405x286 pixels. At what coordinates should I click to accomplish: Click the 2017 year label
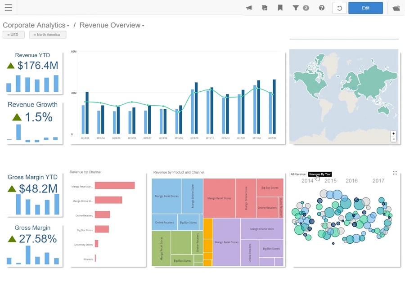coord(378,181)
